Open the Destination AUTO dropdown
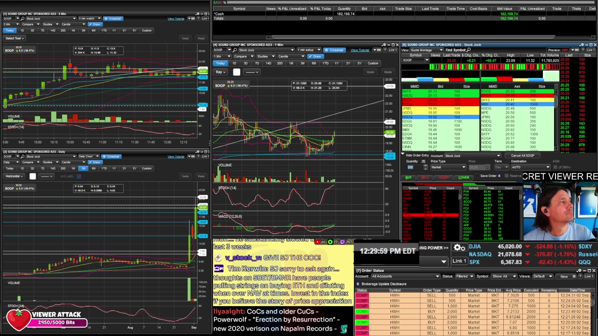 click(x=531, y=167)
